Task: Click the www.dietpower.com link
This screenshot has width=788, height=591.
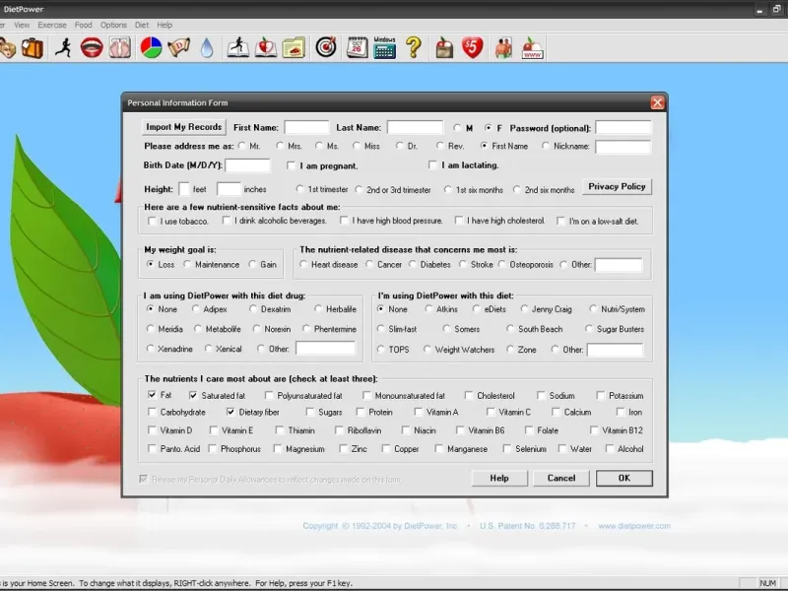Action: [634, 526]
